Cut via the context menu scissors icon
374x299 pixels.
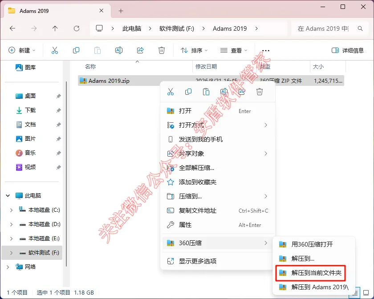pos(171,92)
